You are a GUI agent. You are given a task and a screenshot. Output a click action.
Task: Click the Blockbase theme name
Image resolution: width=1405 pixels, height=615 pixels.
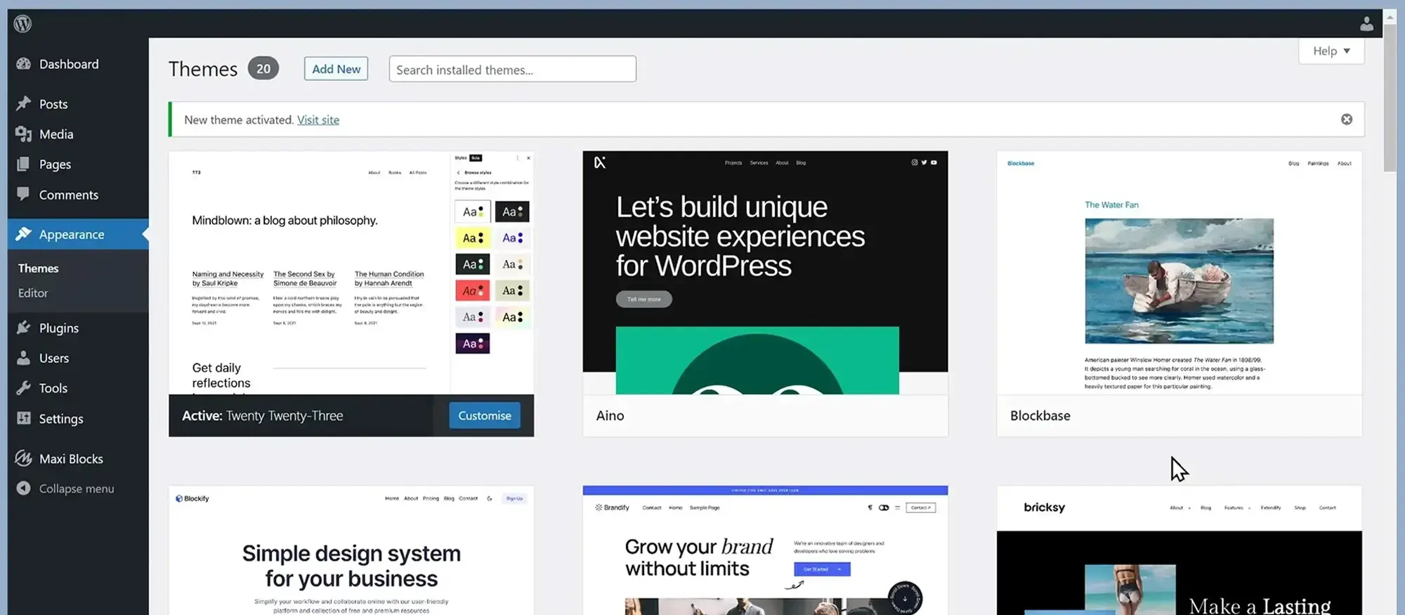pyautogui.click(x=1040, y=415)
